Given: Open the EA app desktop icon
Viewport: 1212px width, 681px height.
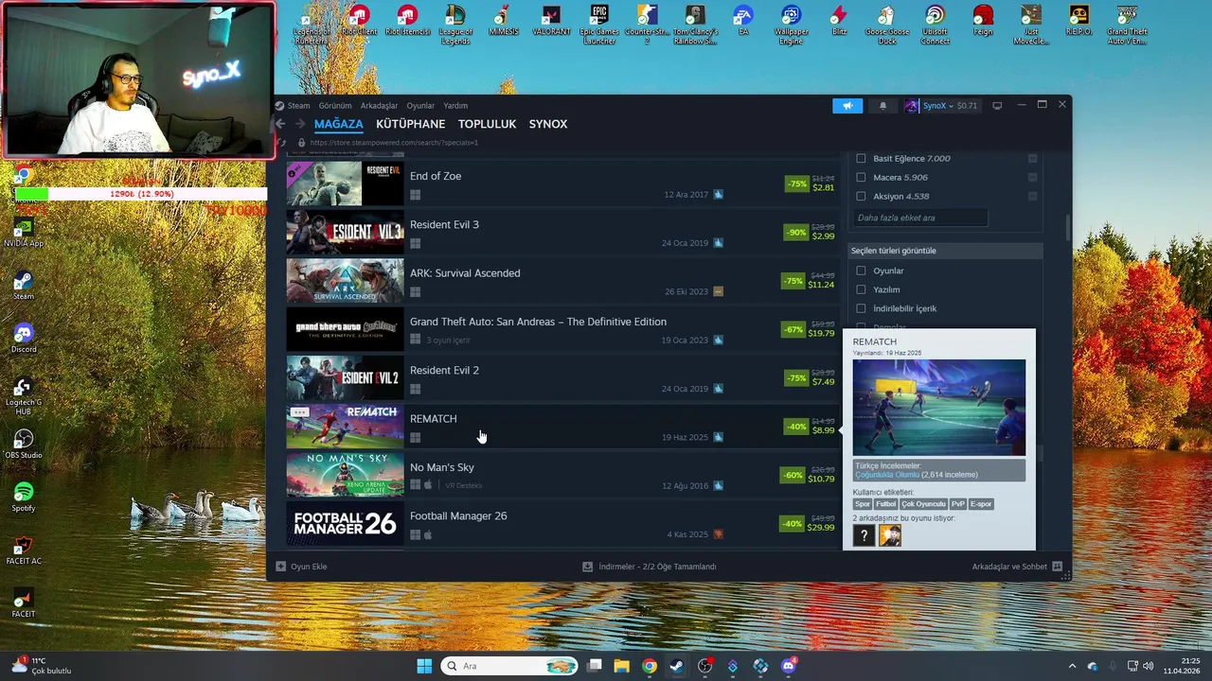Looking at the screenshot, I should [x=743, y=23].
